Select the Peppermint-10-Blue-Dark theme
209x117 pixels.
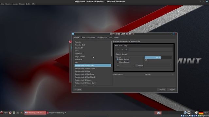point(93,74)
